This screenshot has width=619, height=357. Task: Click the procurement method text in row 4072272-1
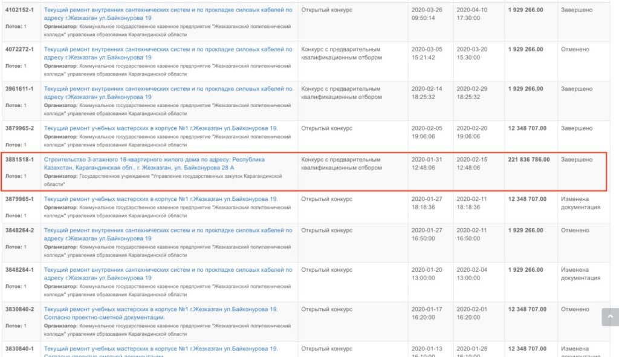[x=342, y=53]
